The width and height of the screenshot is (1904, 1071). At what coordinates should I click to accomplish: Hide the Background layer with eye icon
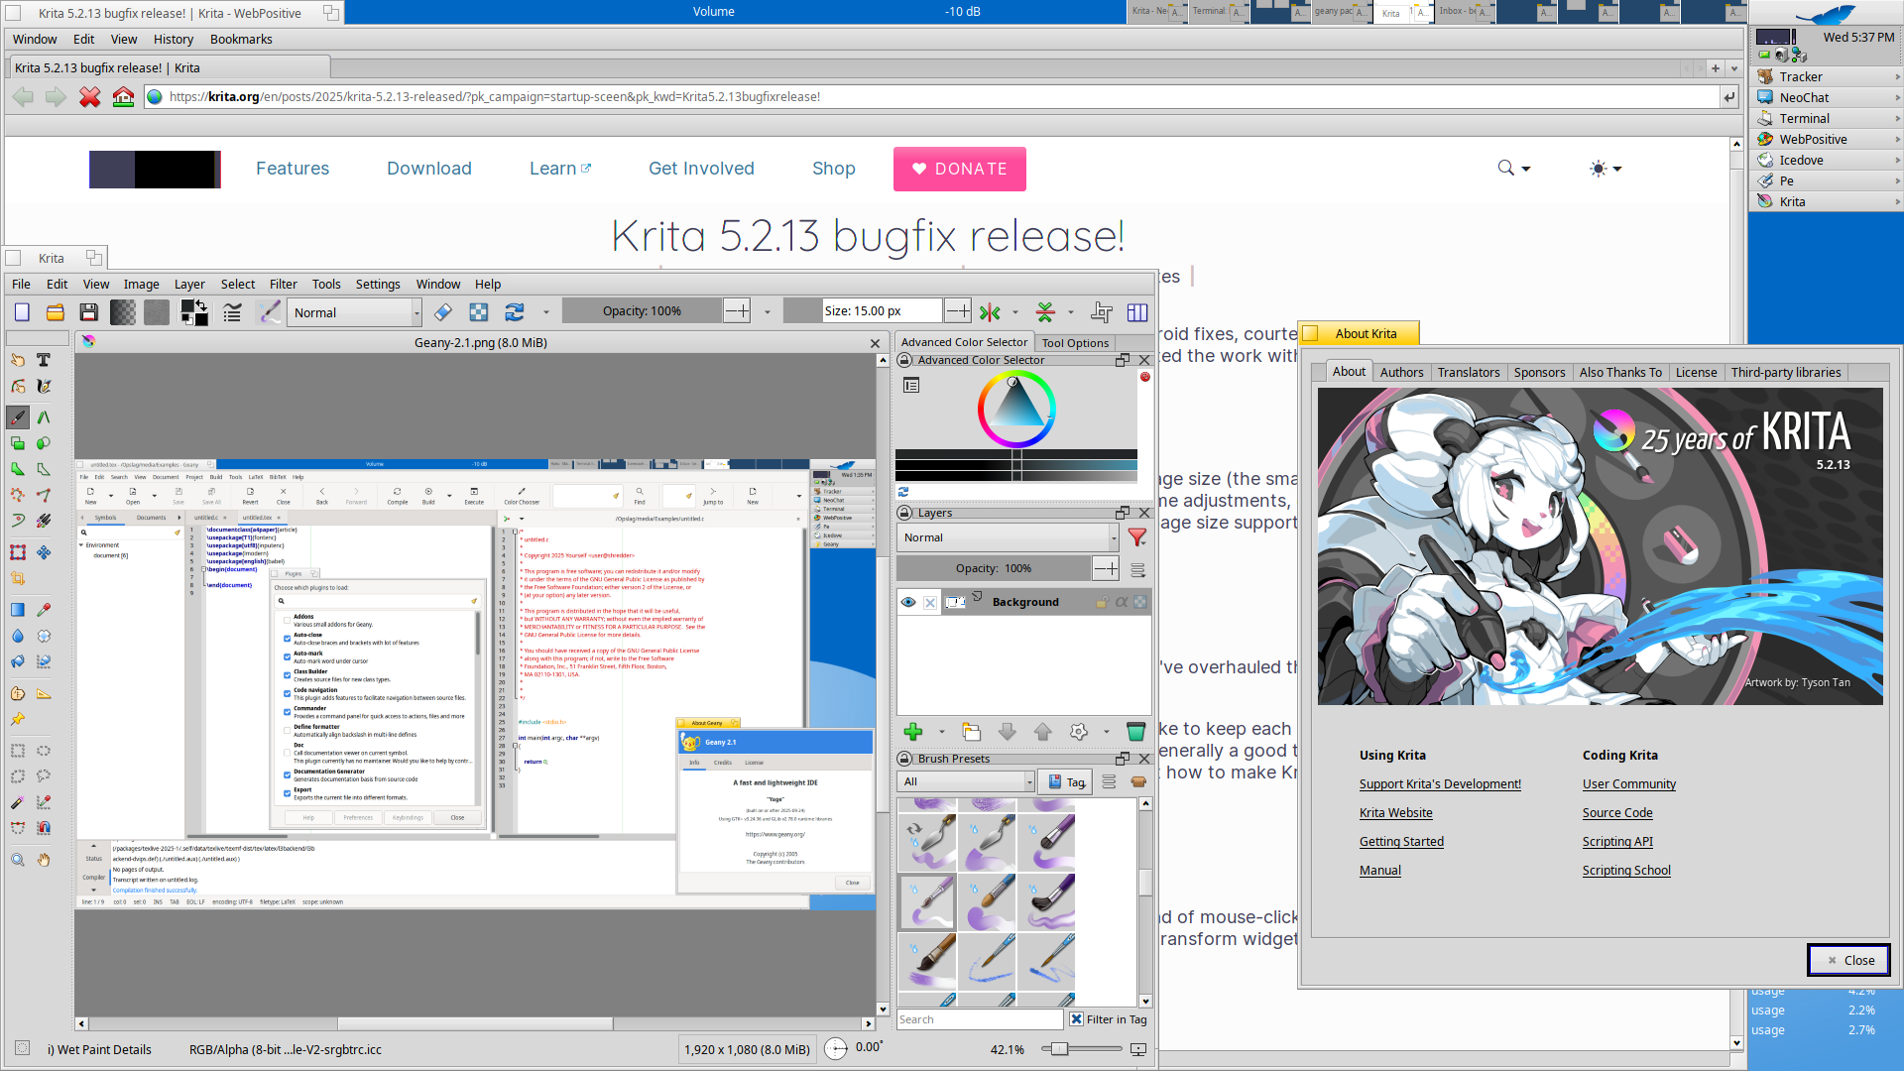pos(908,602)
